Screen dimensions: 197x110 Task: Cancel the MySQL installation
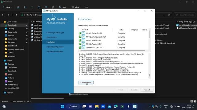[147, 90]
